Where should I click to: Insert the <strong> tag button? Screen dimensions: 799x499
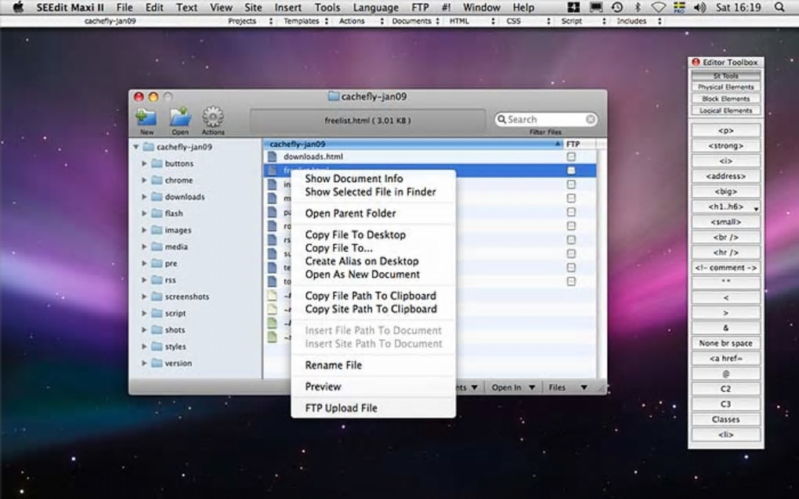725,145
